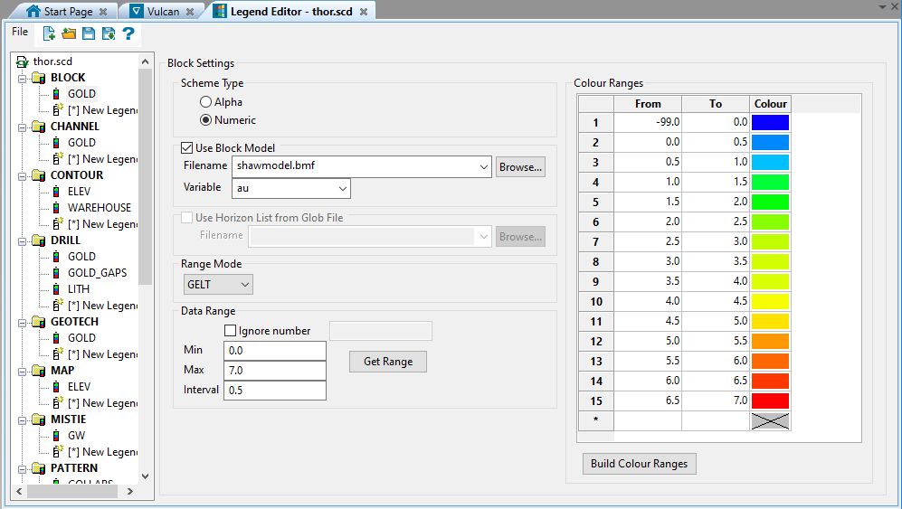Click the Save As toolbar icon
The width and height of the screenshot is (902, 509).
coord(109,34)
